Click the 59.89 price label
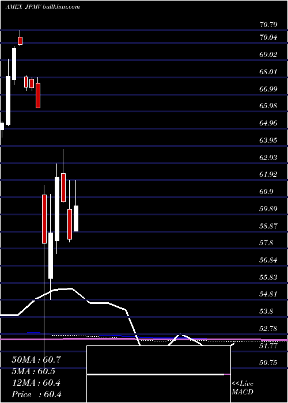The height and width of the screenshot is (403, 288). [x=268, y=208]
